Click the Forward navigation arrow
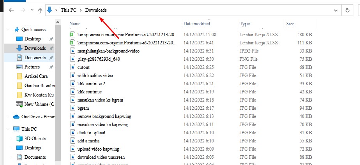The image size is (360, 165). (23, 10)
